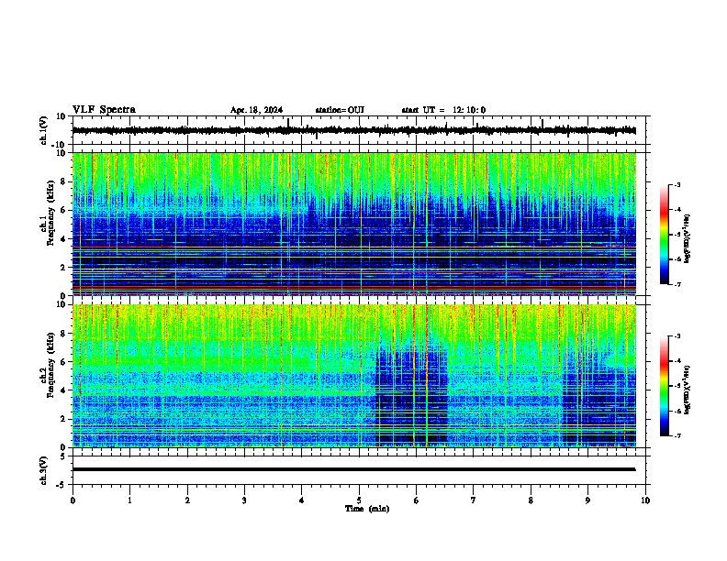The width and height of the screenshot is (727, 561).
Task: Click the ch.3(V) axis label
Action: tap(44, 470)
